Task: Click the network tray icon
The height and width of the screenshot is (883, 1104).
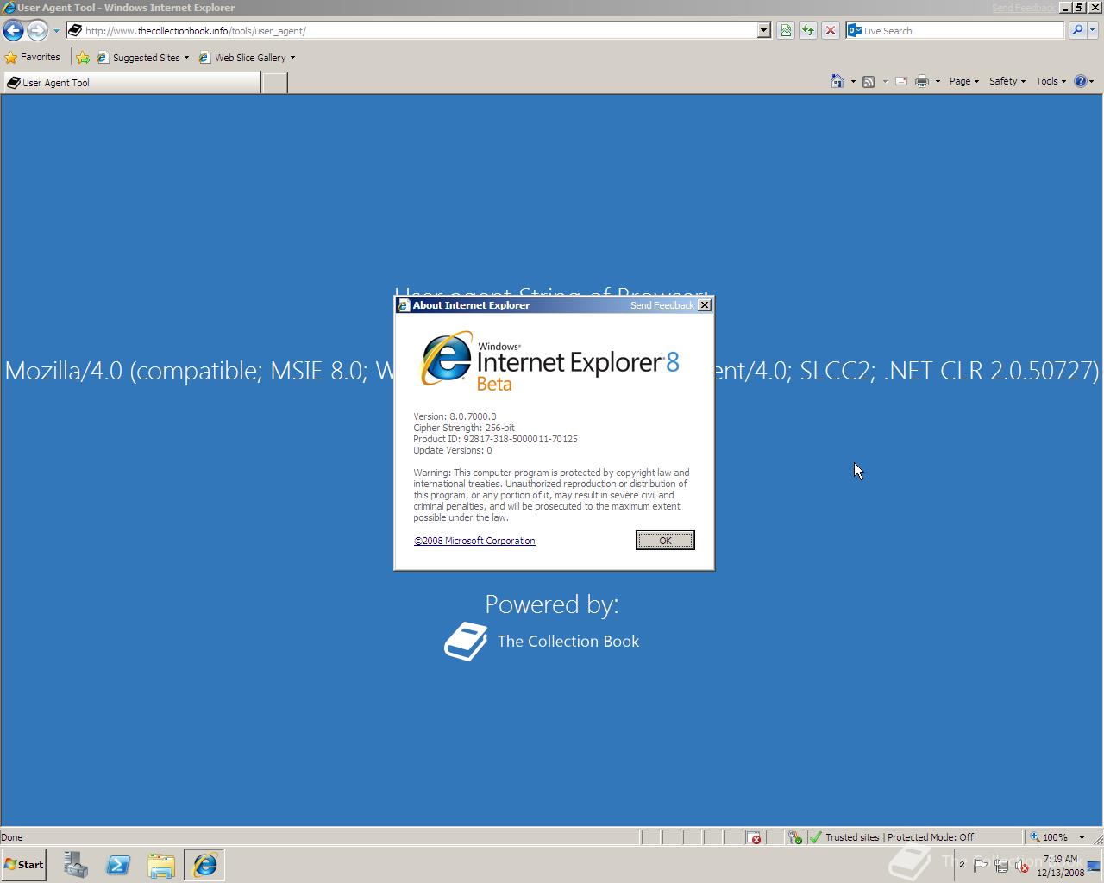Action: click(1001, 865)
